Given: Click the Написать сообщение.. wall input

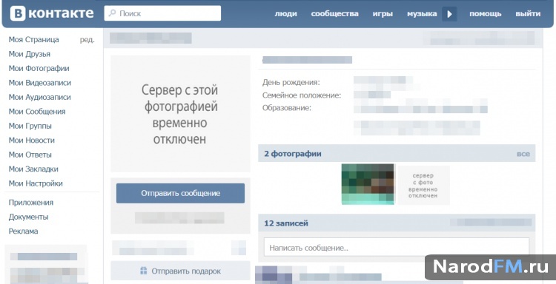Looking at the screenshot, I should tap(397, 247).
